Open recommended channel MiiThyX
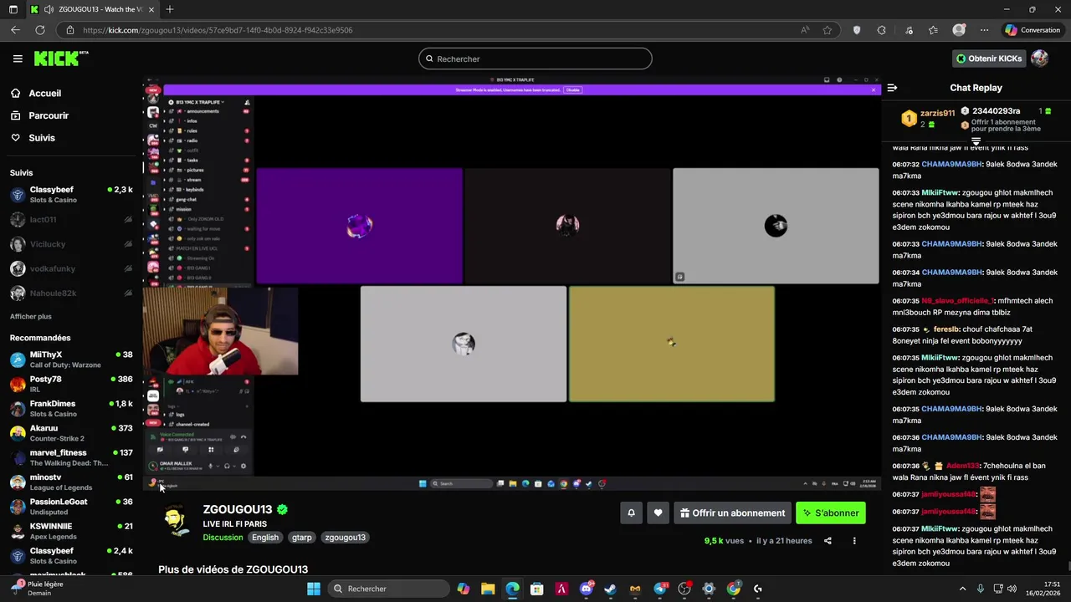 71,360
